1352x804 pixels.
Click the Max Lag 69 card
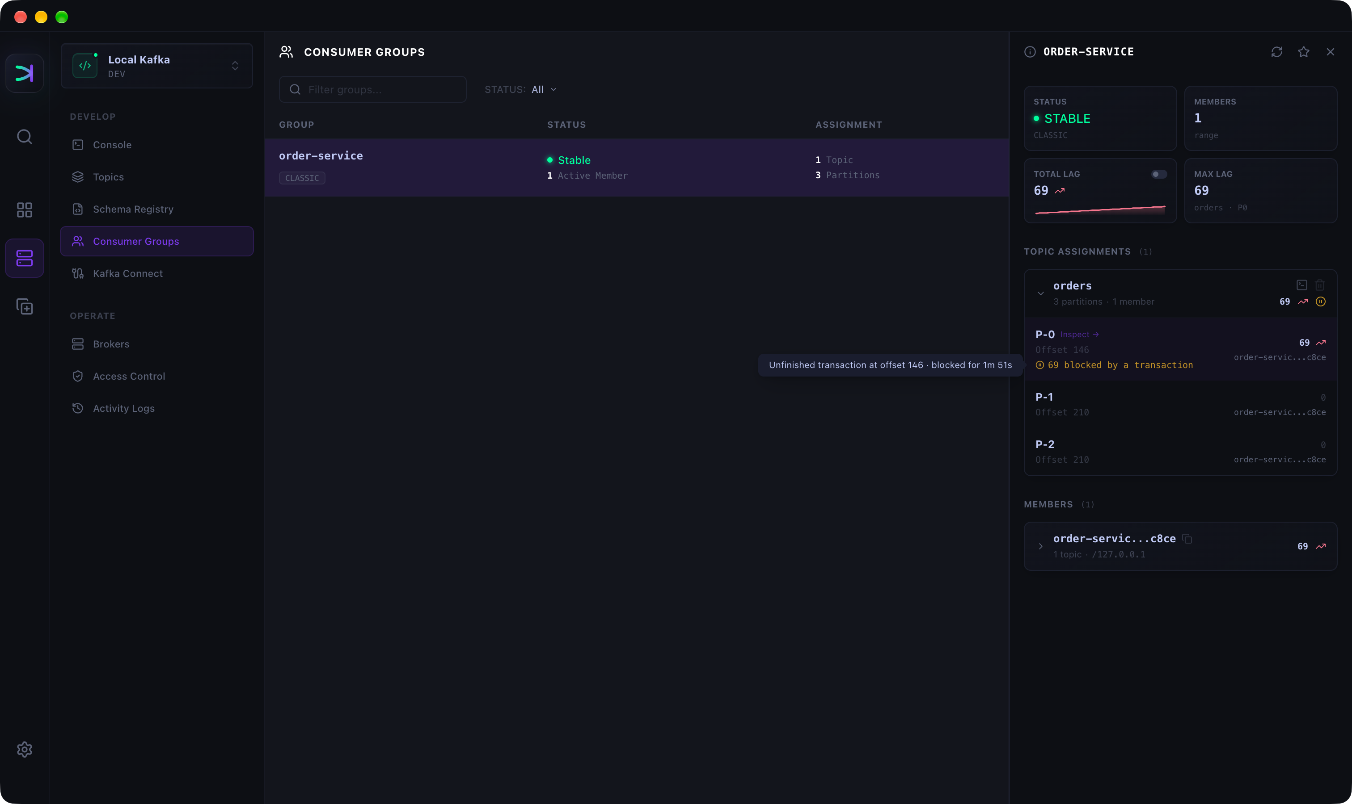pyautogui.click(x=1260, y=191)
